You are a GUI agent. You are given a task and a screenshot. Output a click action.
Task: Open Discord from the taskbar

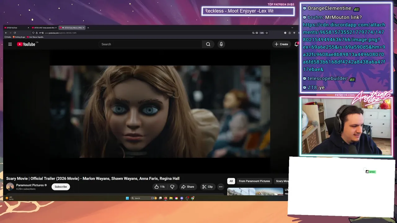point(182,198)
